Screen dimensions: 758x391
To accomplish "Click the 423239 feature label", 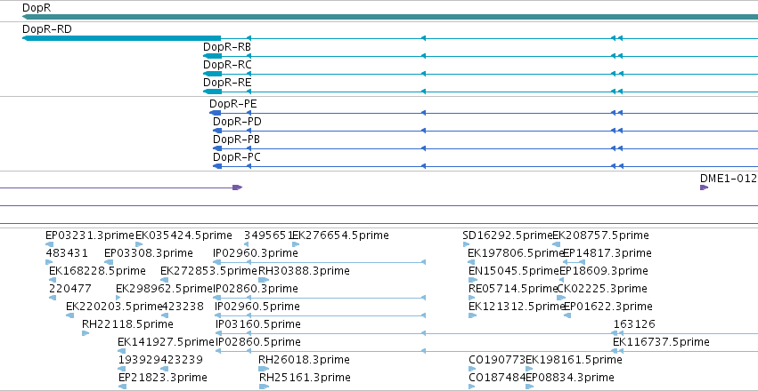I will coord(182,360).
